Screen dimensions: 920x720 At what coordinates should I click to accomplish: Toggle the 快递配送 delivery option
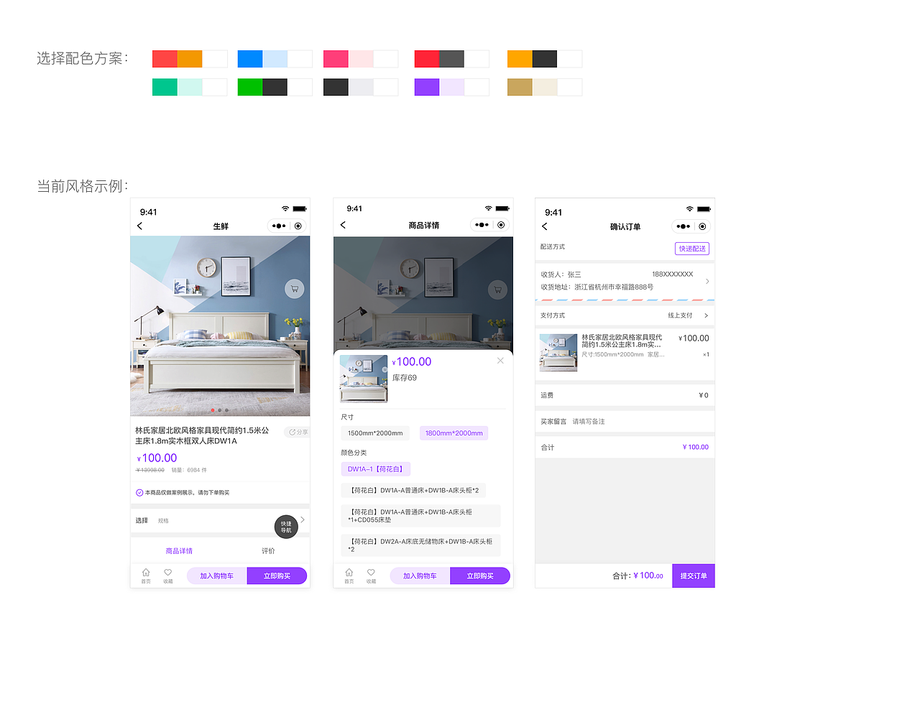tap(692, 249)
